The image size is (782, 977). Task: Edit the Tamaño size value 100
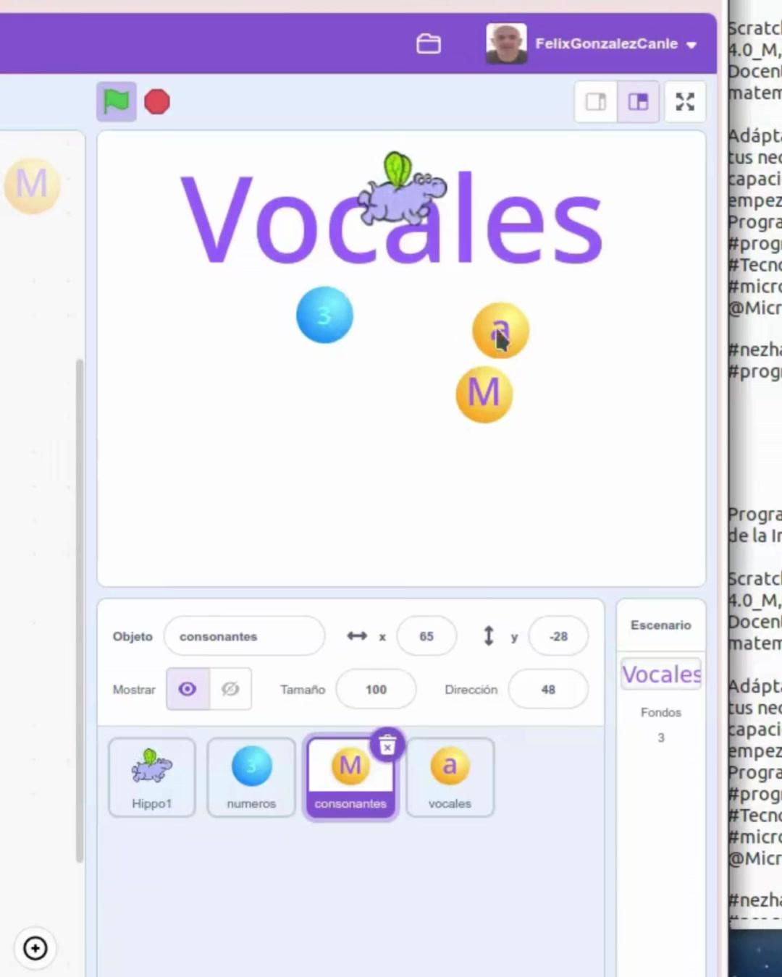(376, 689)
